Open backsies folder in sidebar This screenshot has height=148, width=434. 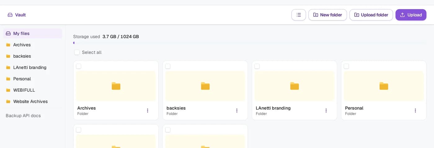click(x=33, y=56)
